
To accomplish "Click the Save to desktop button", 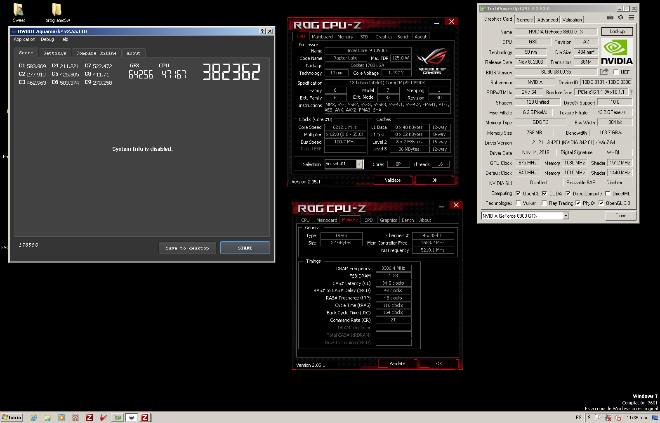I will point(187,248).
